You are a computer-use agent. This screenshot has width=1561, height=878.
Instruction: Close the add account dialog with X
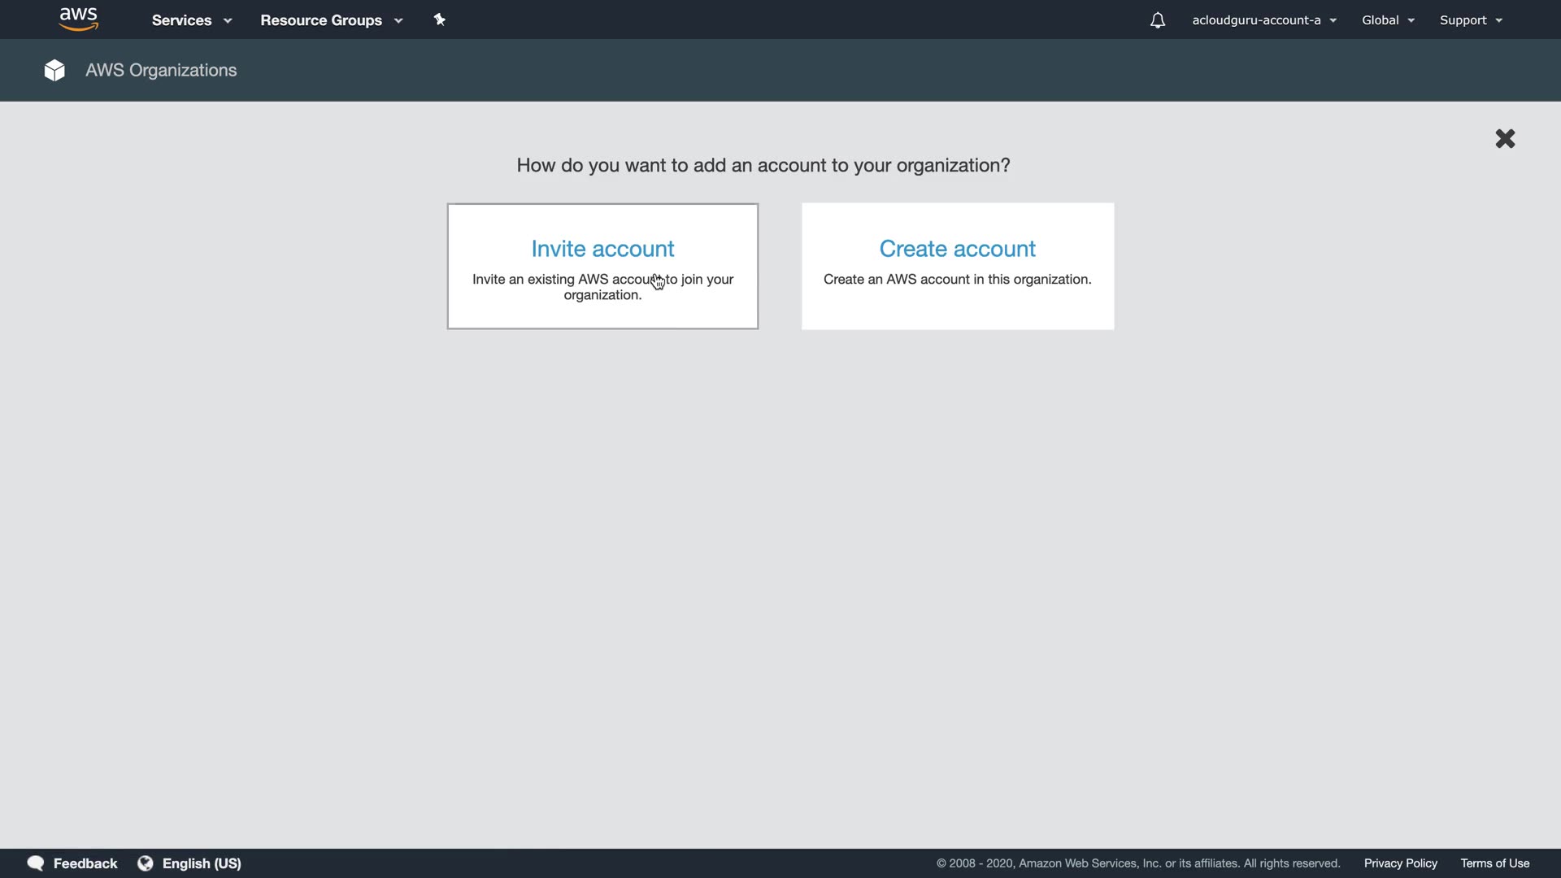1505,139
